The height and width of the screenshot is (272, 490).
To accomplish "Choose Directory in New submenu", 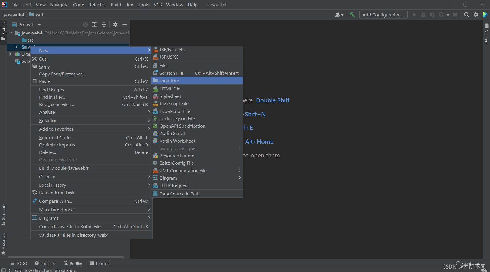I will 197,80.
